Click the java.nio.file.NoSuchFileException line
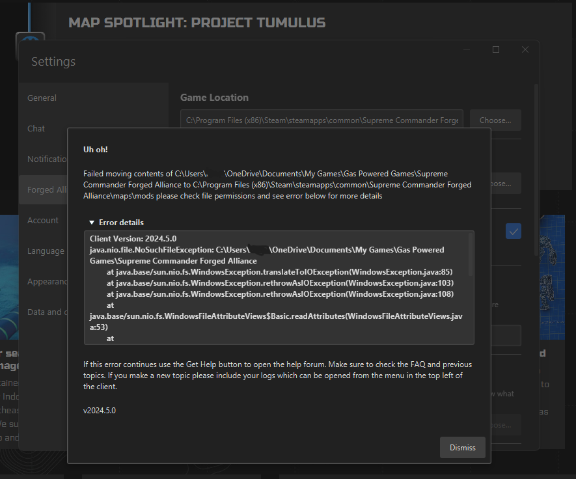Image resolution: width=576 pixels, height=479 pixels. 267,255
